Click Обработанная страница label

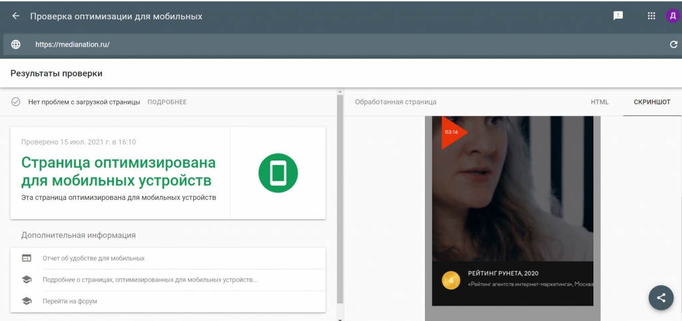[396, 102]
